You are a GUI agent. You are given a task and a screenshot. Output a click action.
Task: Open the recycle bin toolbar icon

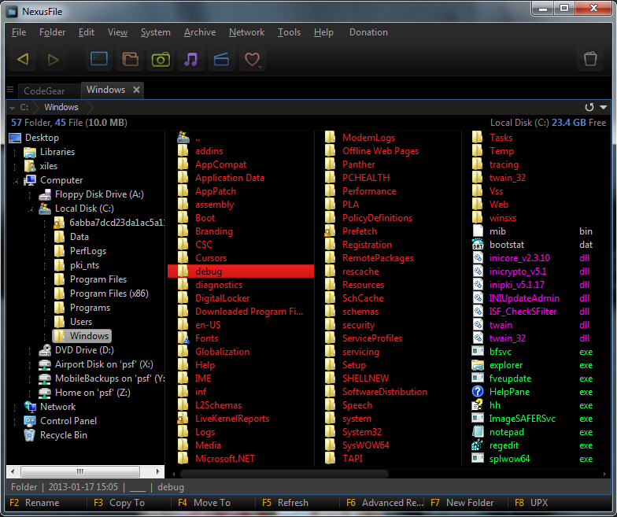point(590,60)
